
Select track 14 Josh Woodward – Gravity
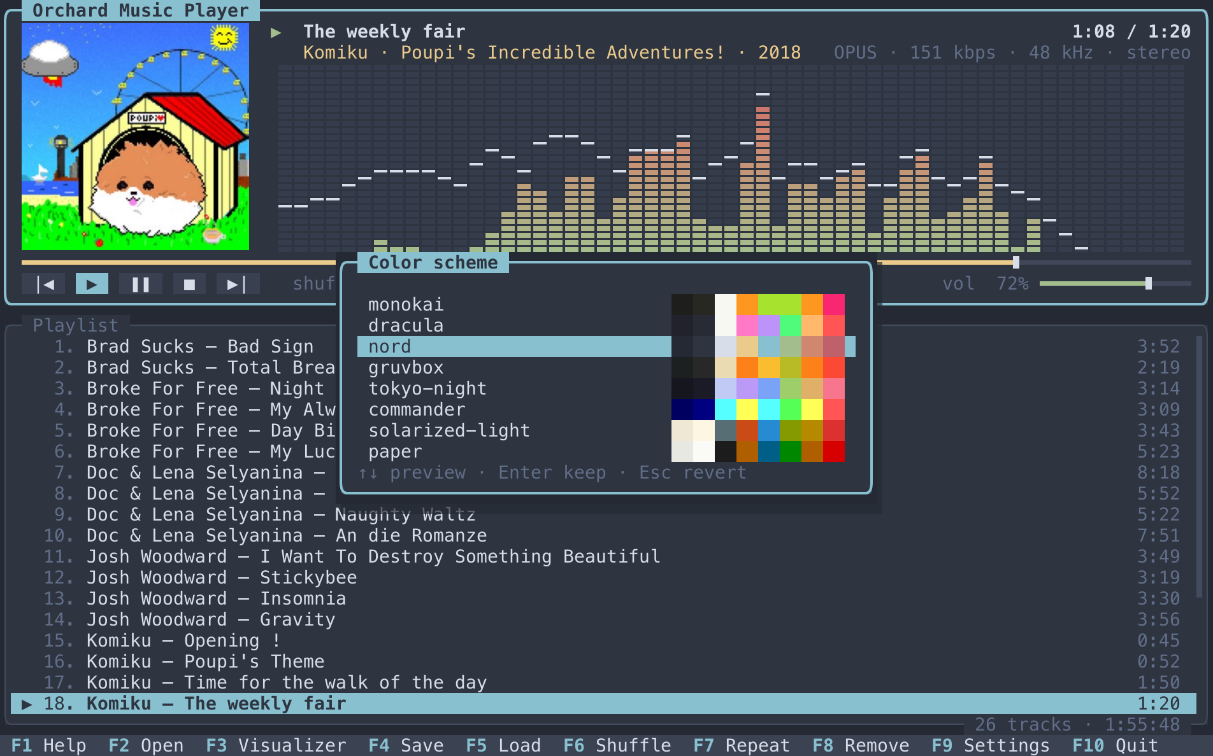click(x=603, y=619)
